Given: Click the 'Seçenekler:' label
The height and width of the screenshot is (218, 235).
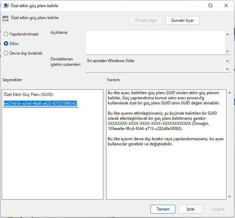Looking at the screenshot, I should click(12, 80).
